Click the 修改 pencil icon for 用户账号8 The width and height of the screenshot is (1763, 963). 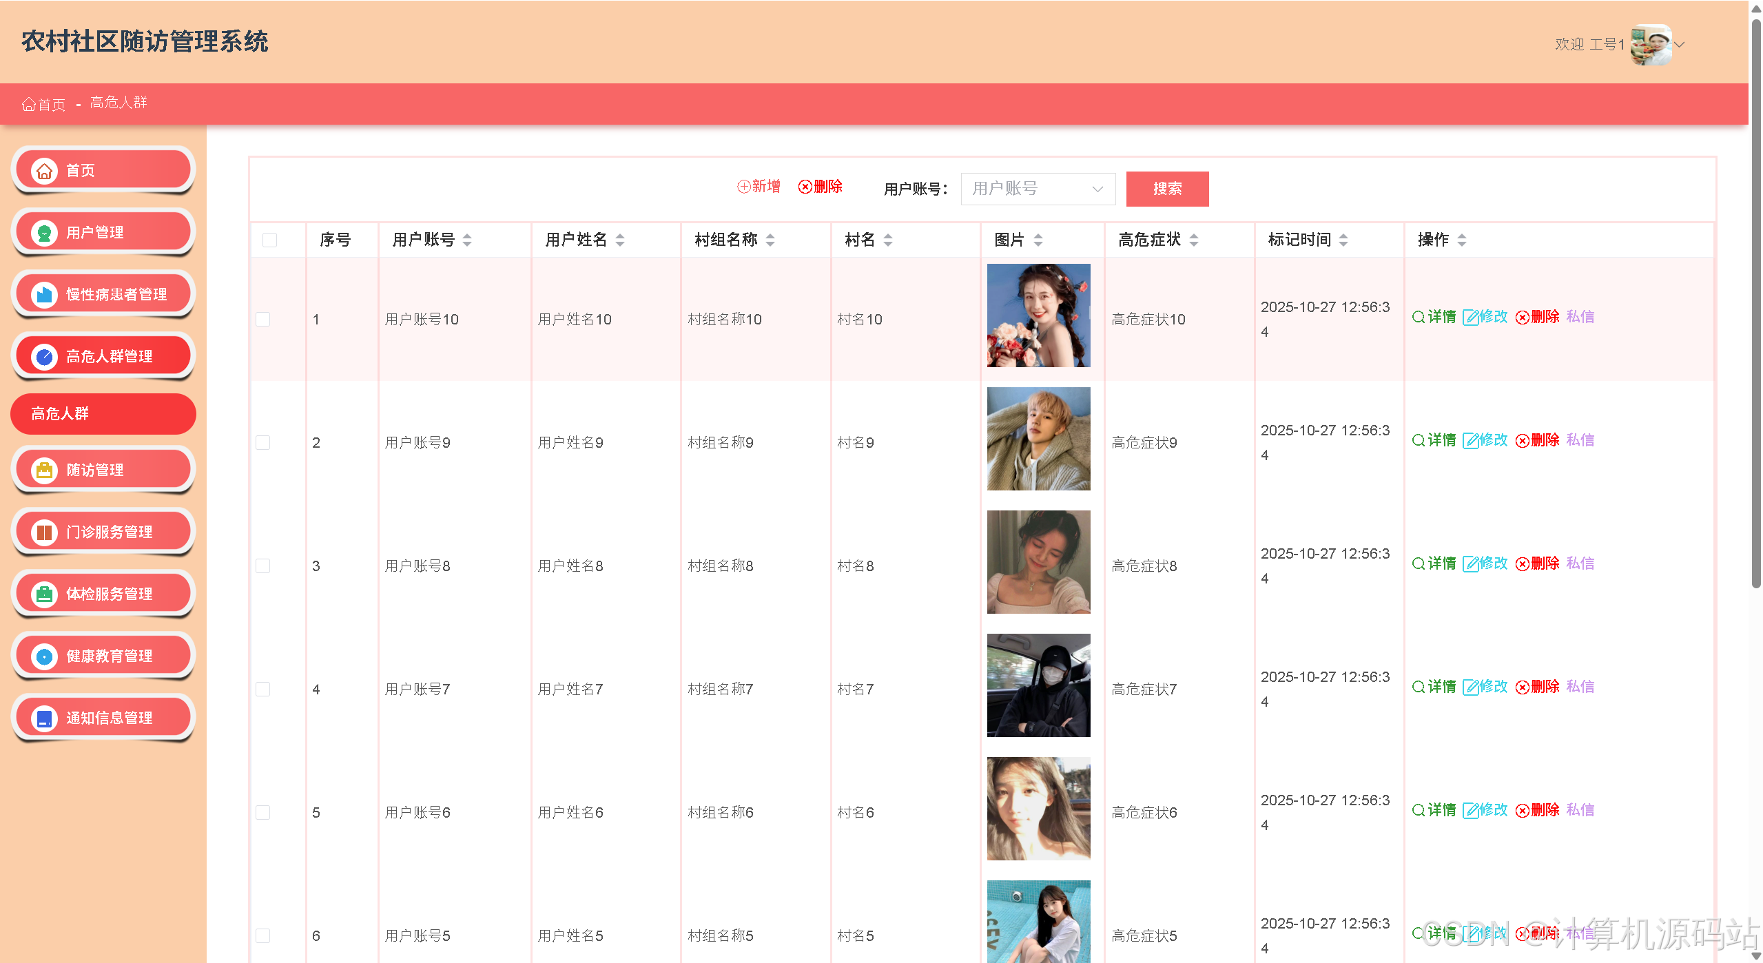coord(1470,563)
